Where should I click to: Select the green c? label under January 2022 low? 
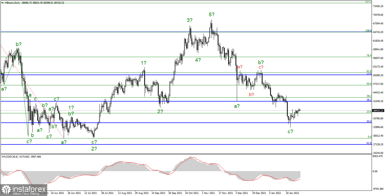tap(290, 132)
